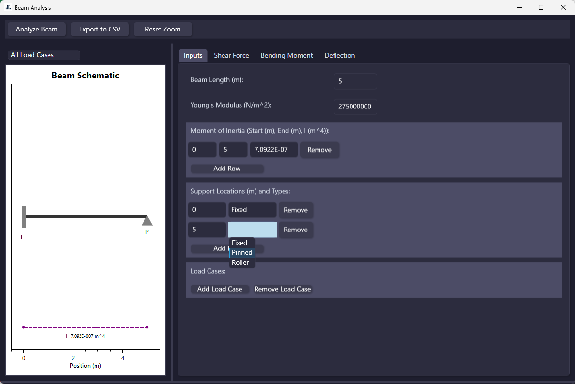Image resolution: width=575 pixels, height=384 pixels.
Task: Select Roller from the support type list
Action: (x=240, y=263)
